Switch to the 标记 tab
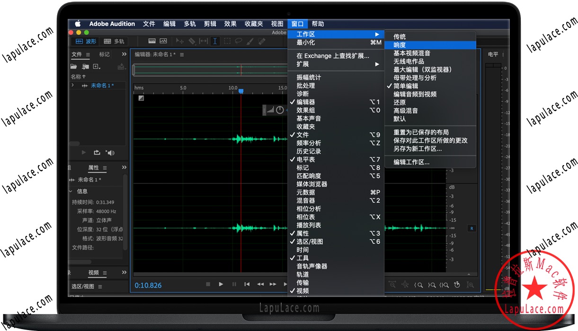 point(104,54)
